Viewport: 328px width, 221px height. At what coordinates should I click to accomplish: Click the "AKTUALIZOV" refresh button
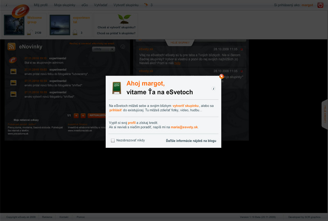click(x=97, y=115)
